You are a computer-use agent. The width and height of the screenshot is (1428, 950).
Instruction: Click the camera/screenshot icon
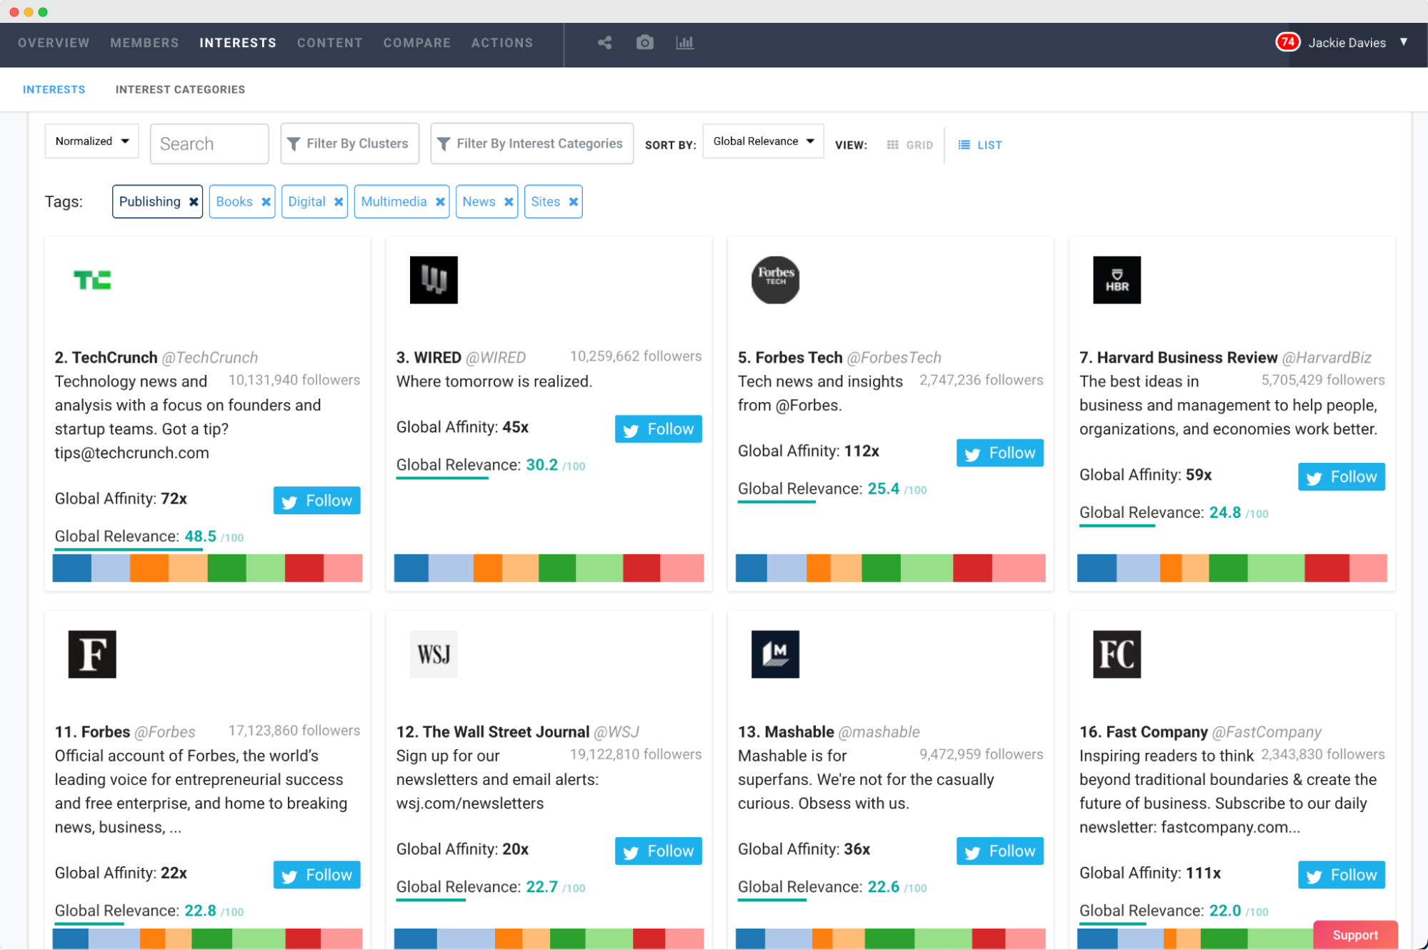[644, 41]
